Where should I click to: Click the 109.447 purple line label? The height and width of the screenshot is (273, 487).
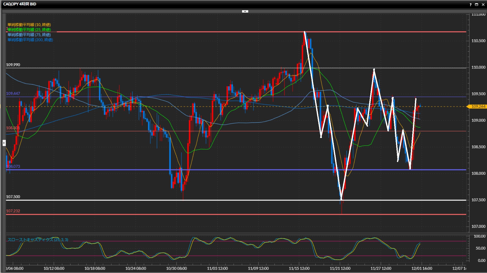(13, 94)
